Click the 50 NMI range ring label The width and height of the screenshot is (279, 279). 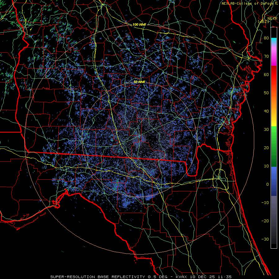pyautogui.click(x=139, y=82)
